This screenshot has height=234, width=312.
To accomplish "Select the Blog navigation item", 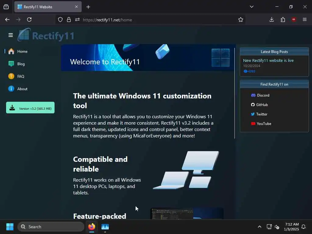I will click(x=30, y=64).
